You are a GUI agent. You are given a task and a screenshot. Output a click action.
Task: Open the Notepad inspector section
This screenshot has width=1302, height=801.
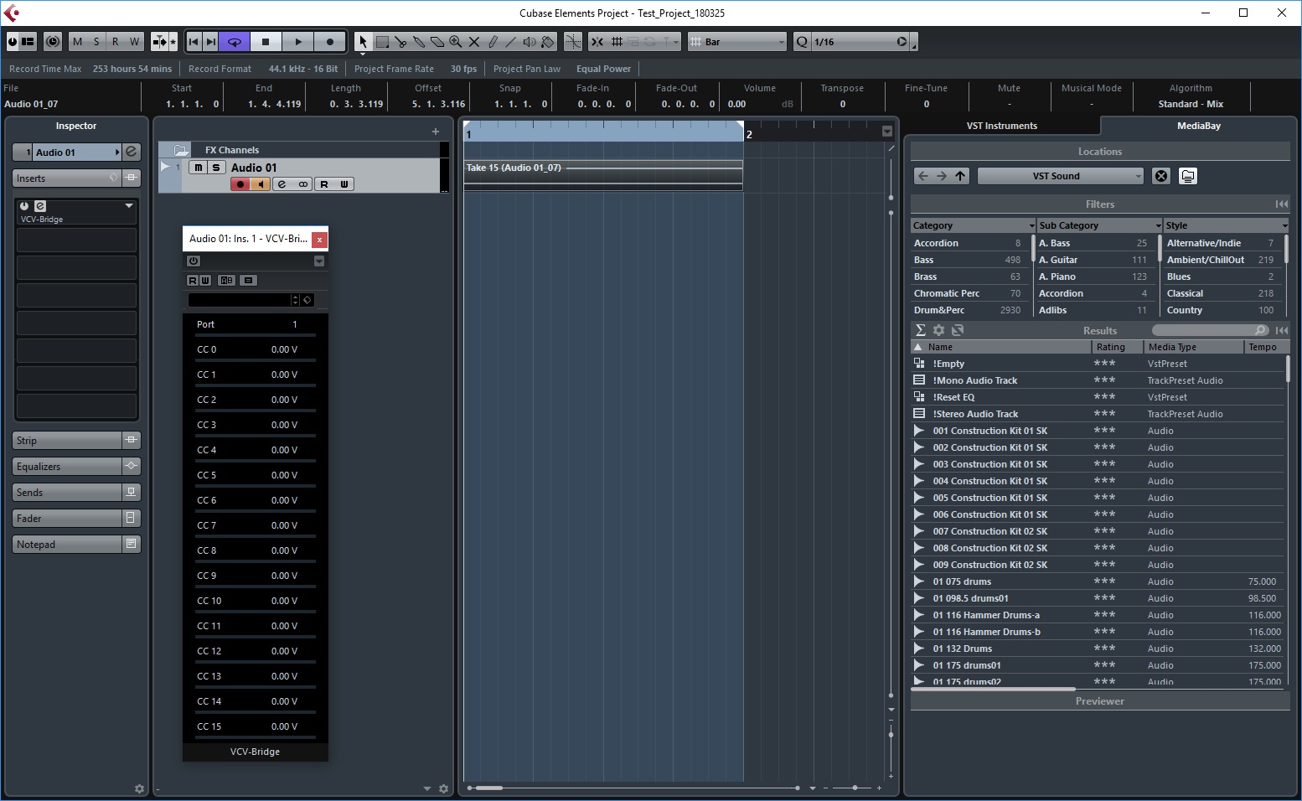pos(67,545)
